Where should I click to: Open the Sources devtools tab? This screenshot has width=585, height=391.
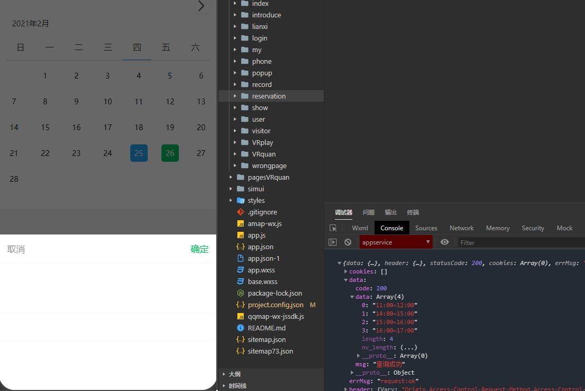coord(426,228)
